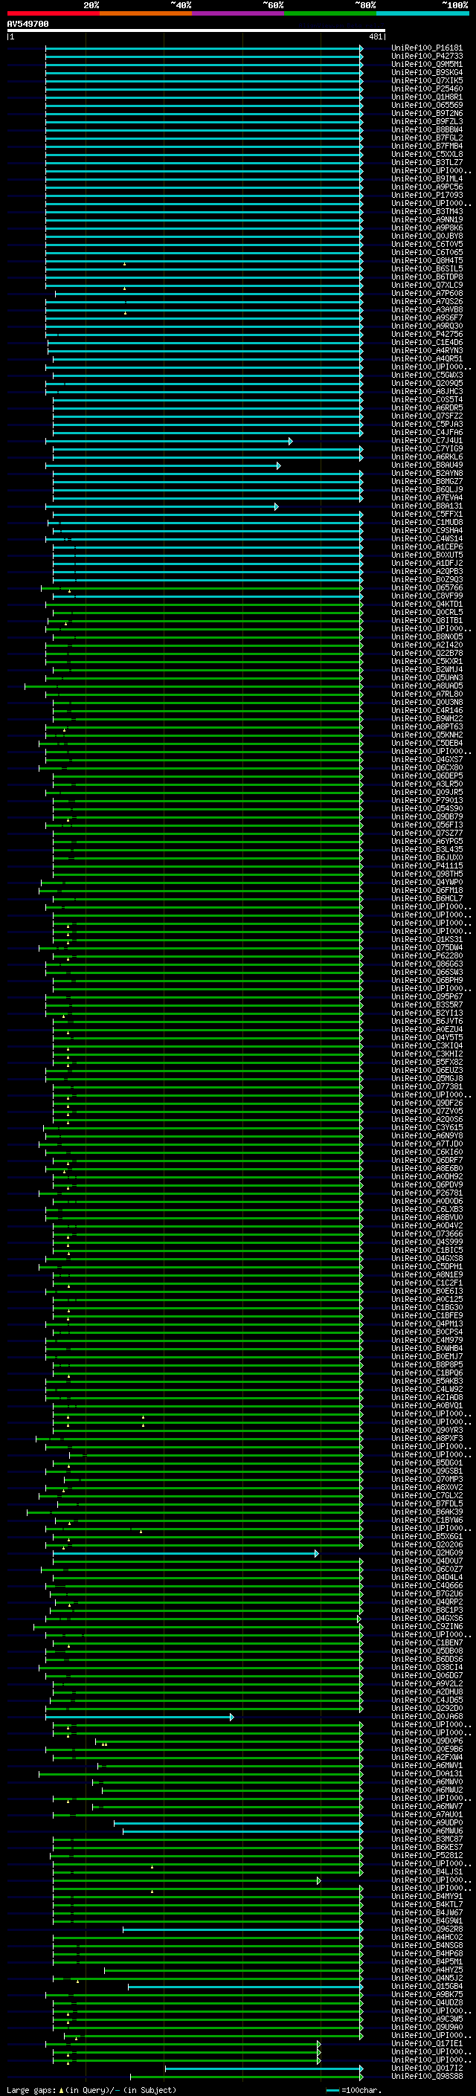Select hit label UniRef100_C5GWX3
476x2096 pixels.
427,375
